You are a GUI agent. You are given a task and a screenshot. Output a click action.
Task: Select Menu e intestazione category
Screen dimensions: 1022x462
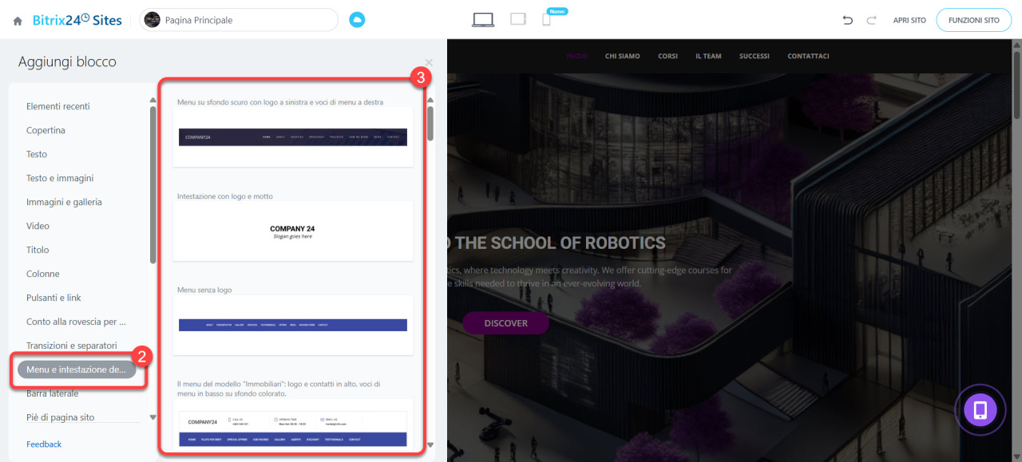[x=77, y=369]
